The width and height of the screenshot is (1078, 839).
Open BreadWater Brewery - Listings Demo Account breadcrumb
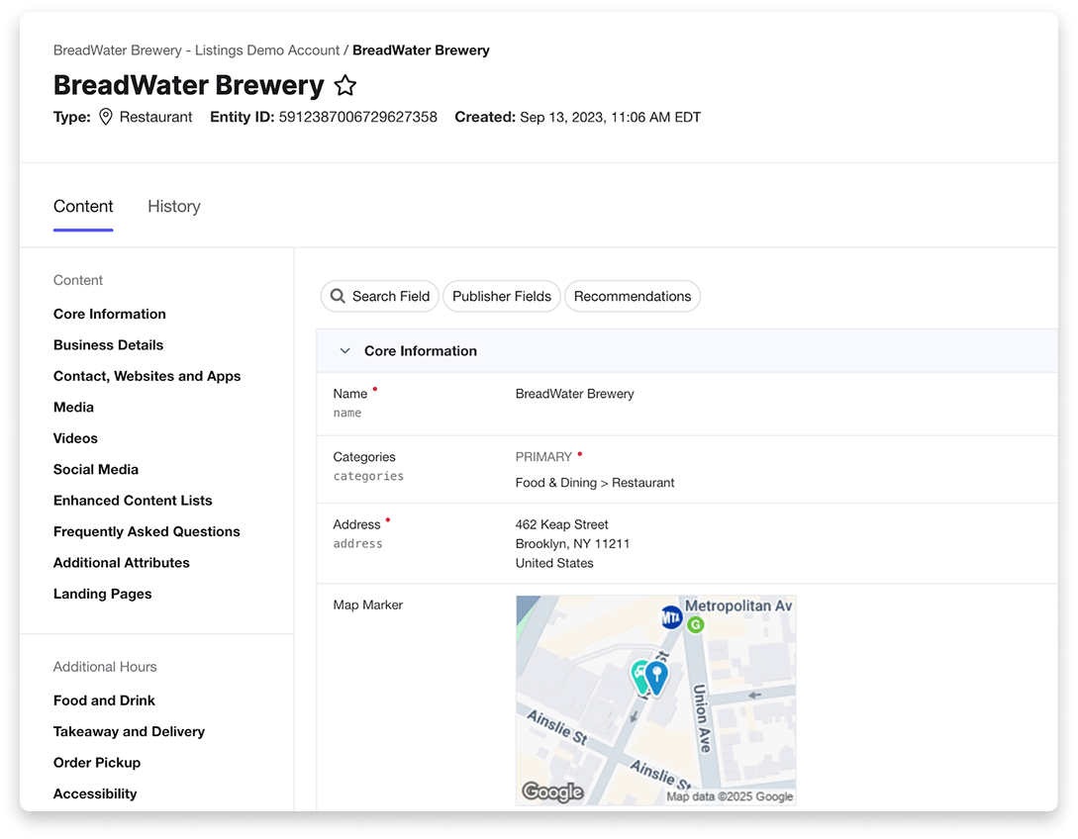(x=197, y=50)
